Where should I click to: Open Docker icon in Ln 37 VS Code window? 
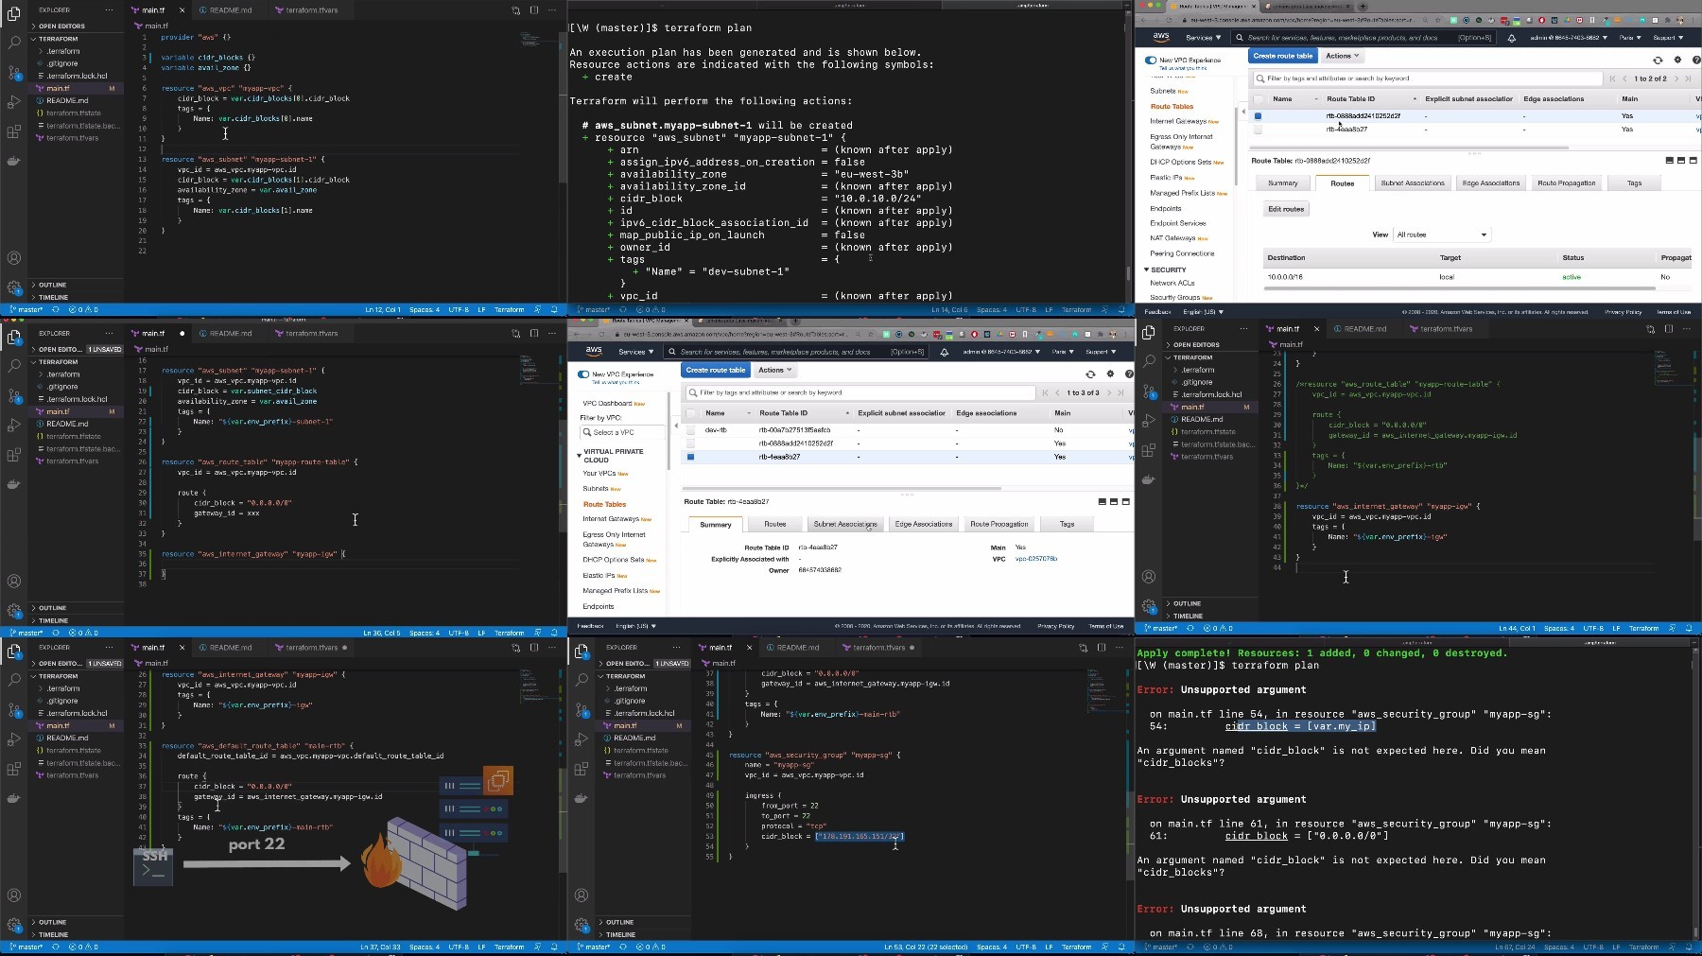14,798
